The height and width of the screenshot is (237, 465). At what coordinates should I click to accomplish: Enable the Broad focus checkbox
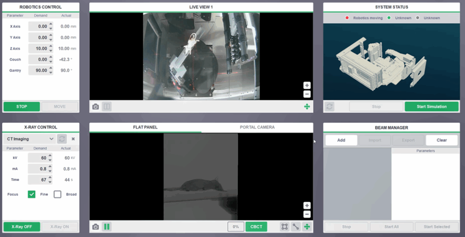57,194
